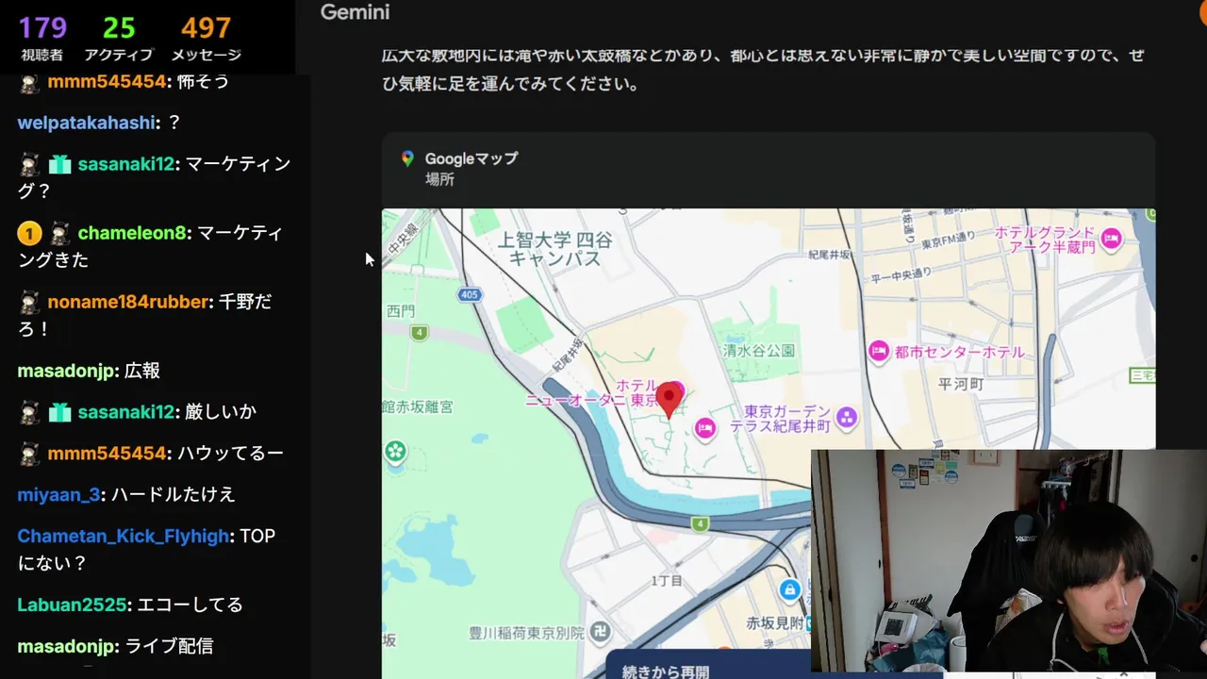This screenshot has width=1207, height=679.
Task: Open username welpatakahashi in chat
Action: click(x=87, y=123)
